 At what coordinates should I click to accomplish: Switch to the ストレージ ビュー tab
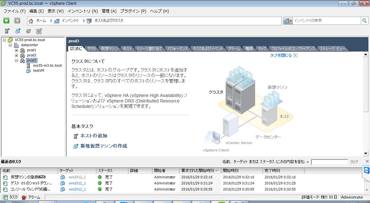[x=332, y=49]
